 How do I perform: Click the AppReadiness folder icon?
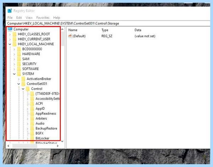click(x=32, y=113)
